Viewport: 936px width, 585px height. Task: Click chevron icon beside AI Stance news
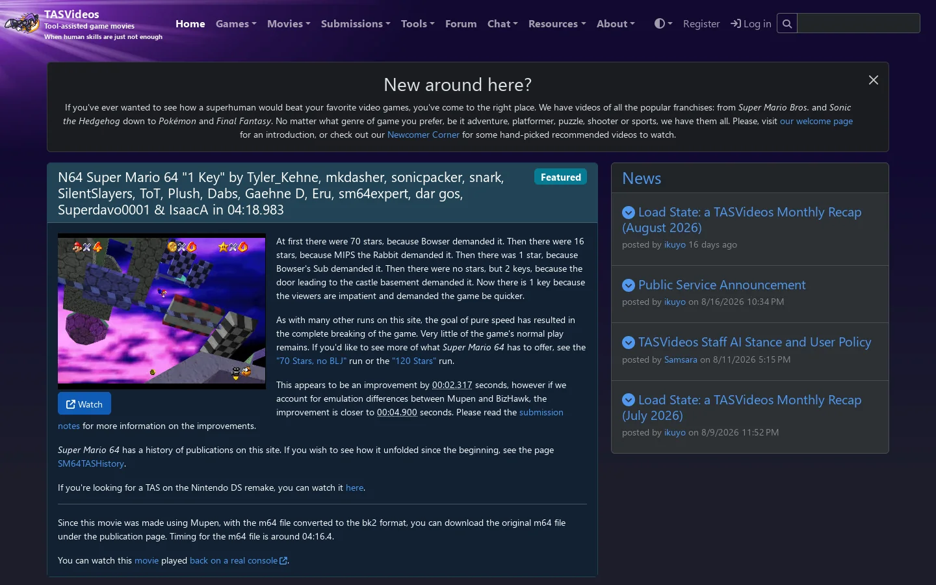[629, 343]
